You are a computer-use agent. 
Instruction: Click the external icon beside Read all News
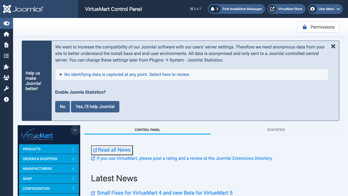[95, 150]
